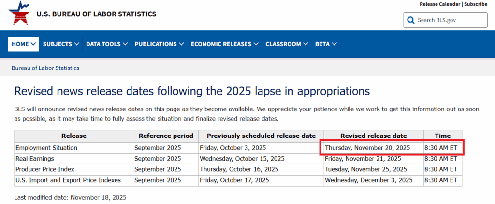This screenshot has height=204, width=495.
Task: Expand the HOME menu chevron
Action: click(x=34, y=44)
